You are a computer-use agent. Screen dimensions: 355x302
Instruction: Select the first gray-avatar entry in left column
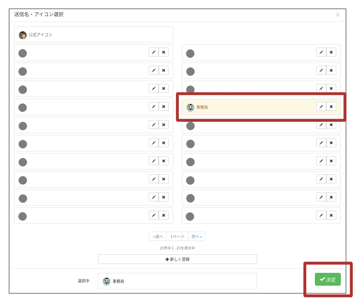tap(82, 53)
